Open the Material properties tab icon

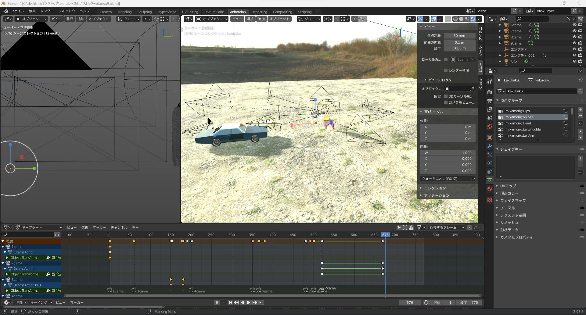pos(490,189)
